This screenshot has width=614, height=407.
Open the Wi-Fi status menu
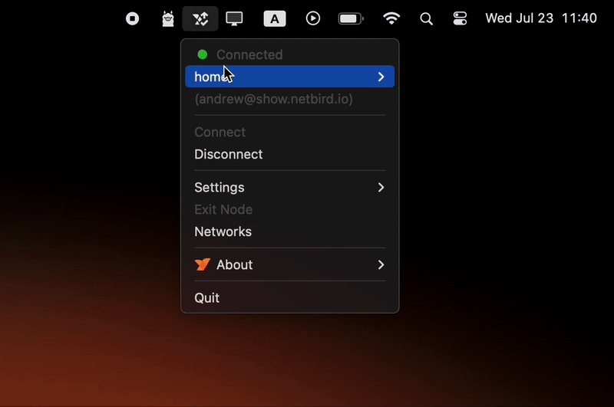click(x=391, y=18)
